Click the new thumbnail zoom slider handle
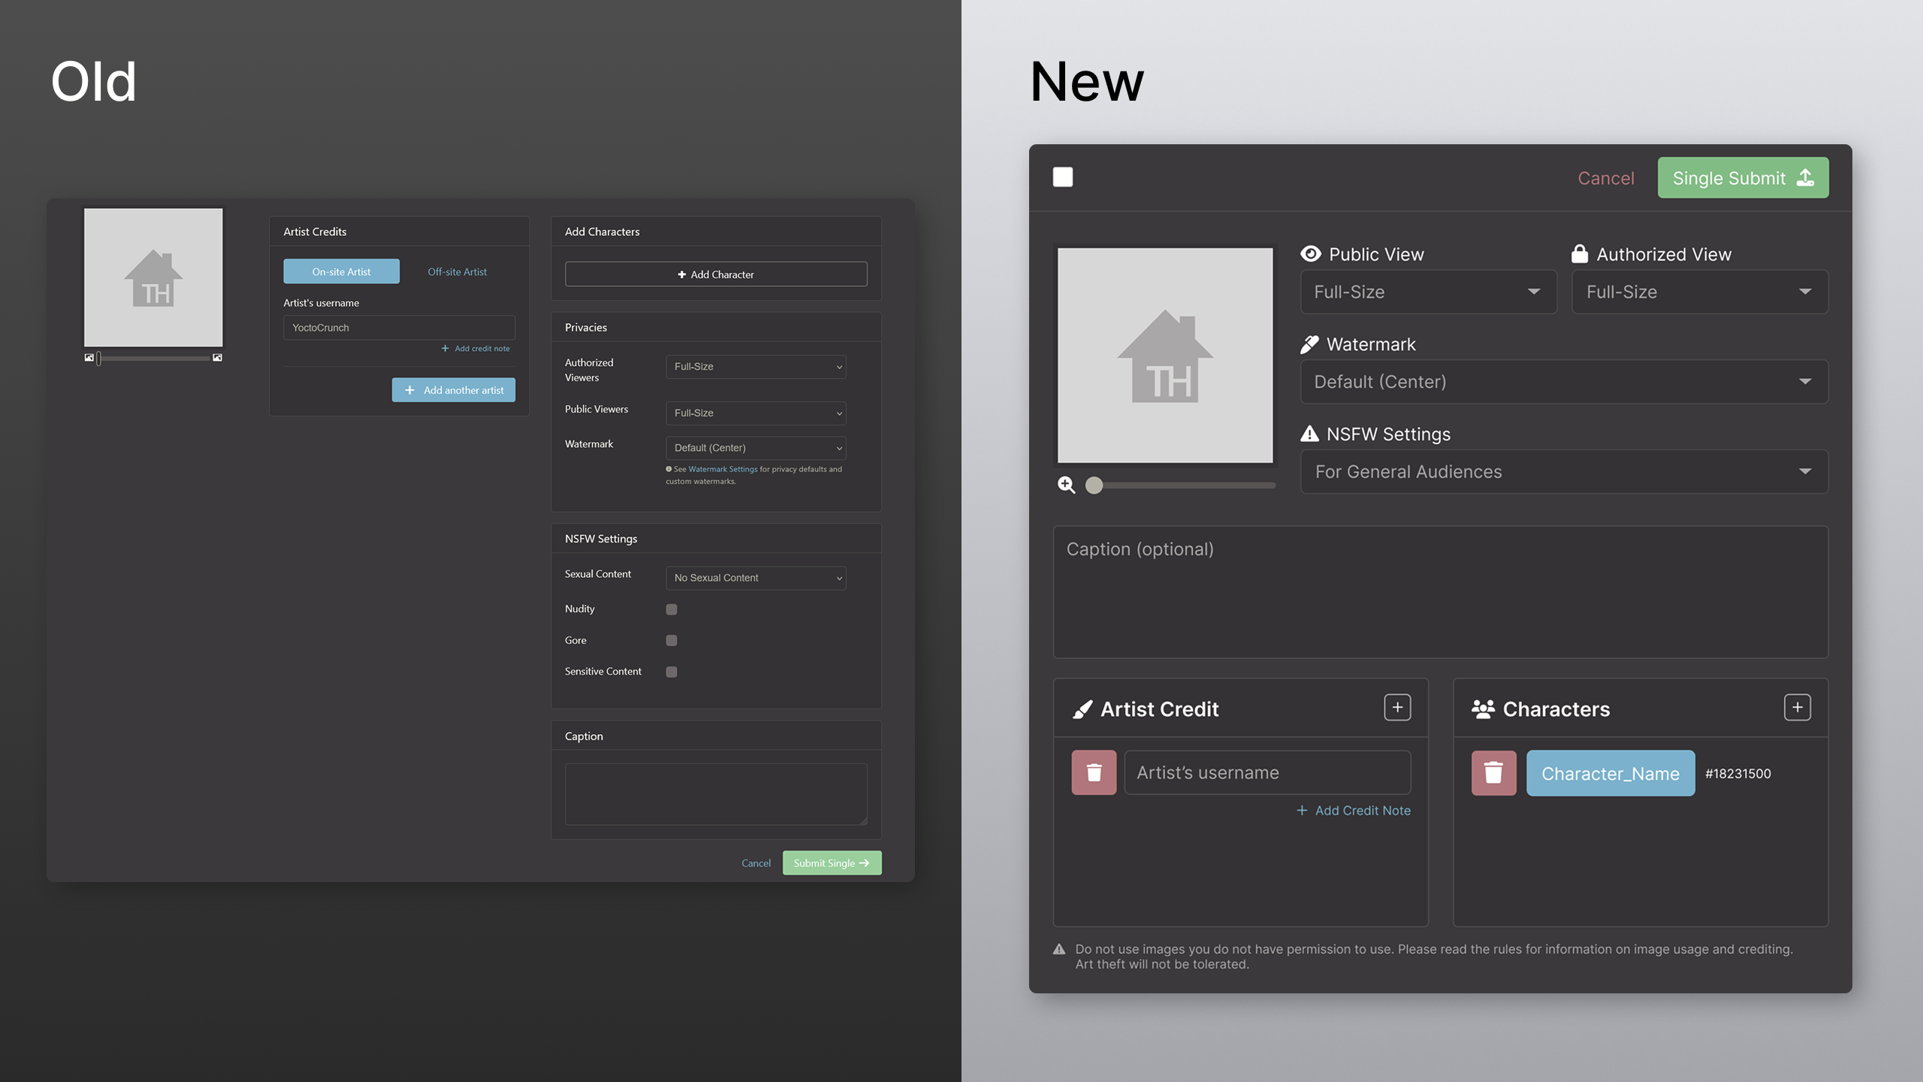The image size is (1923, 1082). point(1094,485)
